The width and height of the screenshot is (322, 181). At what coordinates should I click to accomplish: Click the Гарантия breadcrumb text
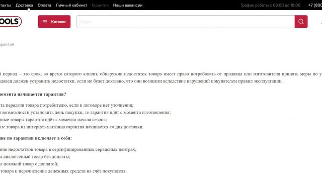click(7, 44)
